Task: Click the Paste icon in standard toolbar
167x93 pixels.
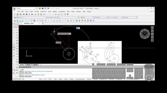Action: tap(41, 14)
